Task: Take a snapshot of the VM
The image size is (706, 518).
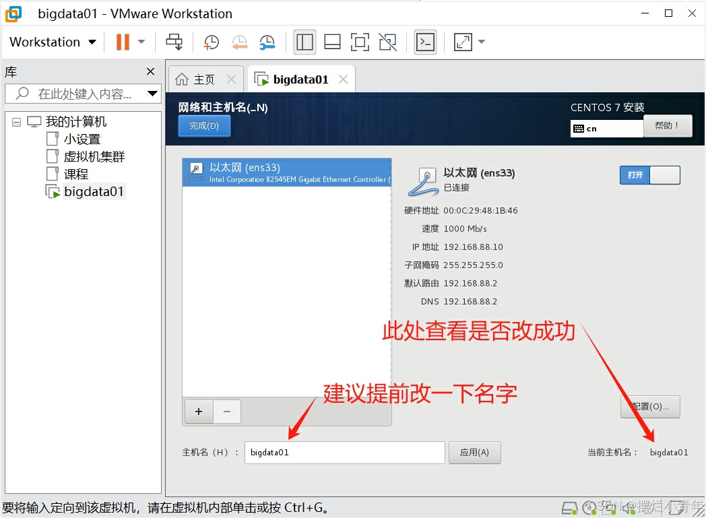Action: (x=211, y=42)
